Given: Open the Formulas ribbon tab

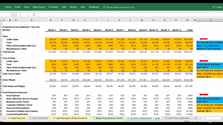Looking at the screenshot, I should 53,7.
